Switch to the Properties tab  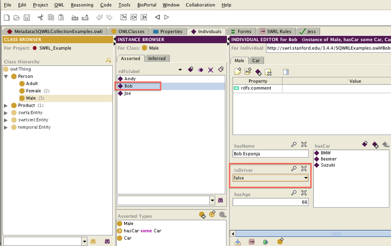click(168, 31)
